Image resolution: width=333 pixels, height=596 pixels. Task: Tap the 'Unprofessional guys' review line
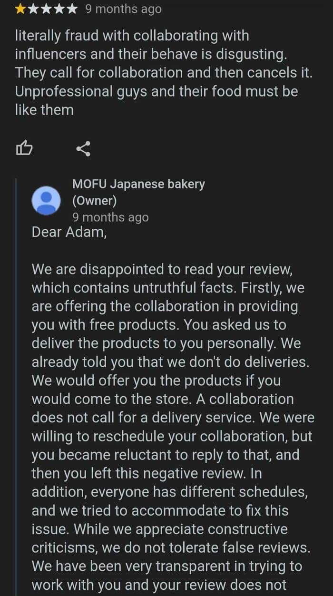pyautogui.click(x=157, y=91)
